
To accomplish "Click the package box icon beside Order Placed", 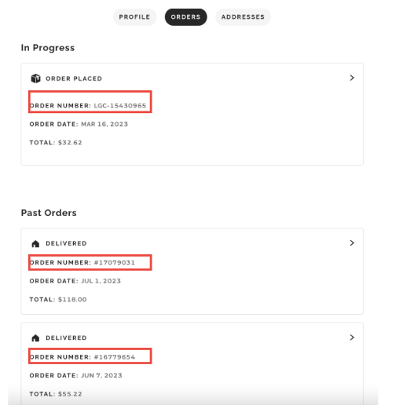I will coord(35,78).
